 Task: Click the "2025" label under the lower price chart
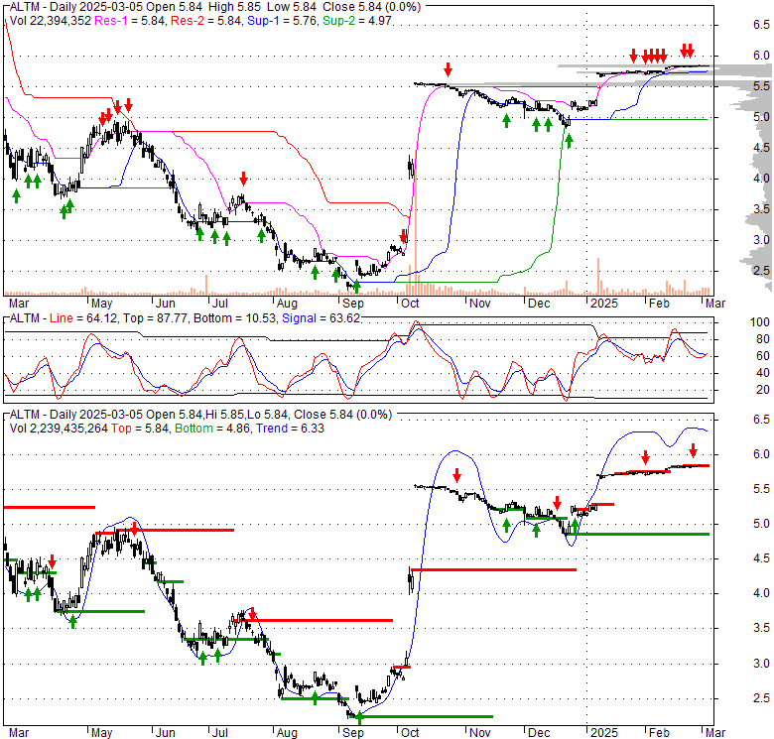click(604, 733)
